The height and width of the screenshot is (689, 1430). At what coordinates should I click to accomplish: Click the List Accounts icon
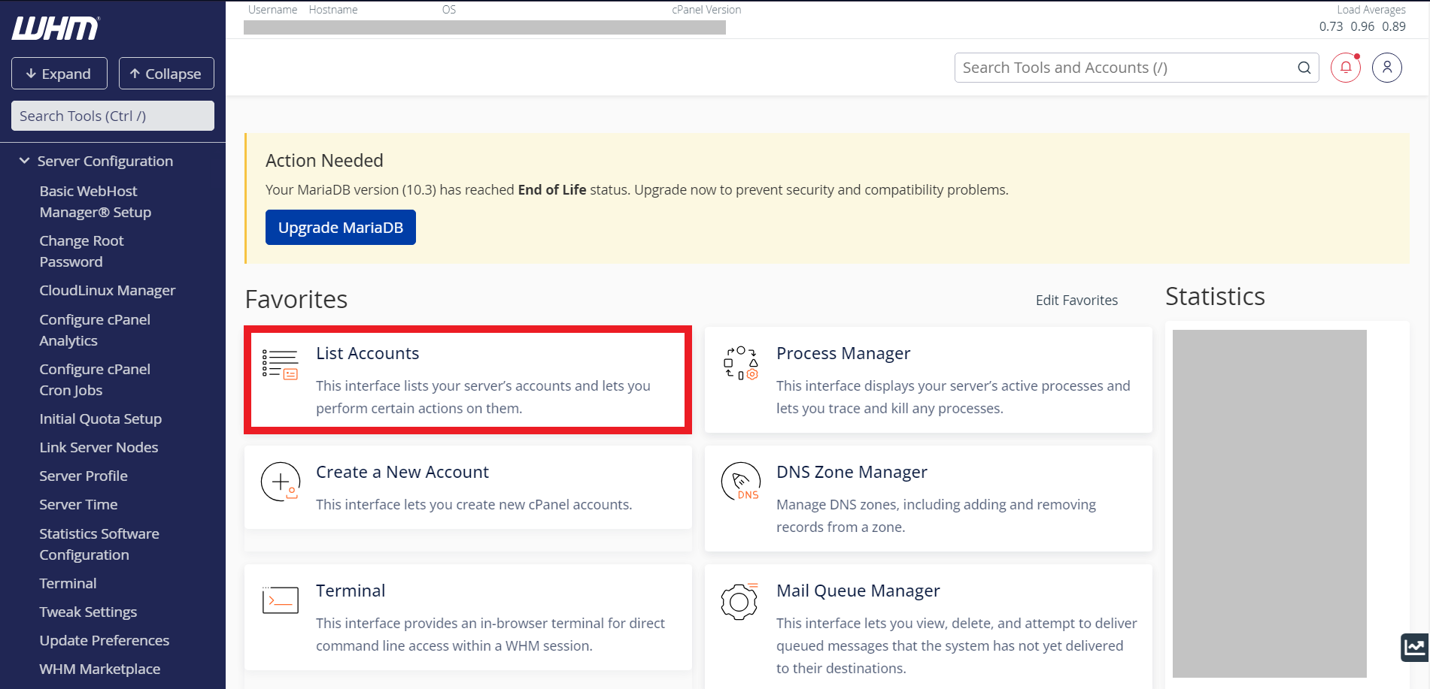tap(280, 364)
